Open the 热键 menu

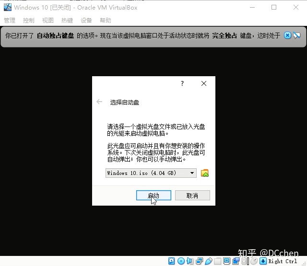click(x=67, y=20)
